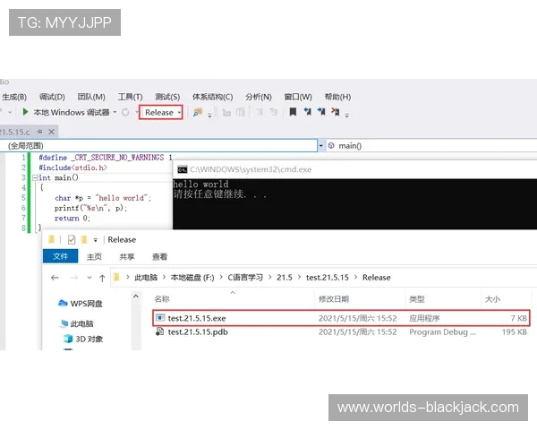Open the 帮助(H) Help menu
537x430 pixels.
pos(337,97)
